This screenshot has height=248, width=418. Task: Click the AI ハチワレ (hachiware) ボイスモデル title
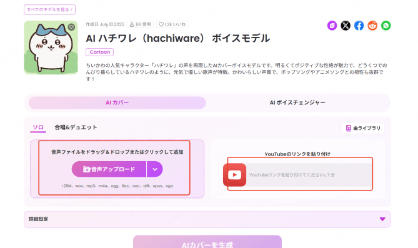pyautogui.click(x=178, y=38)
